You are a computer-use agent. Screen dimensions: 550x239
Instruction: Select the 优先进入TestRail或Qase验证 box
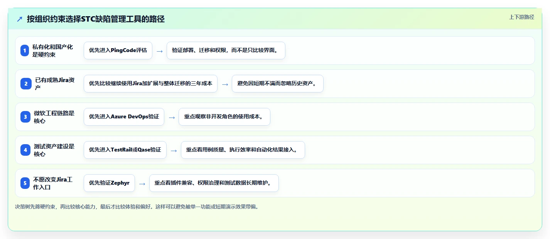[x=125, y=150]
